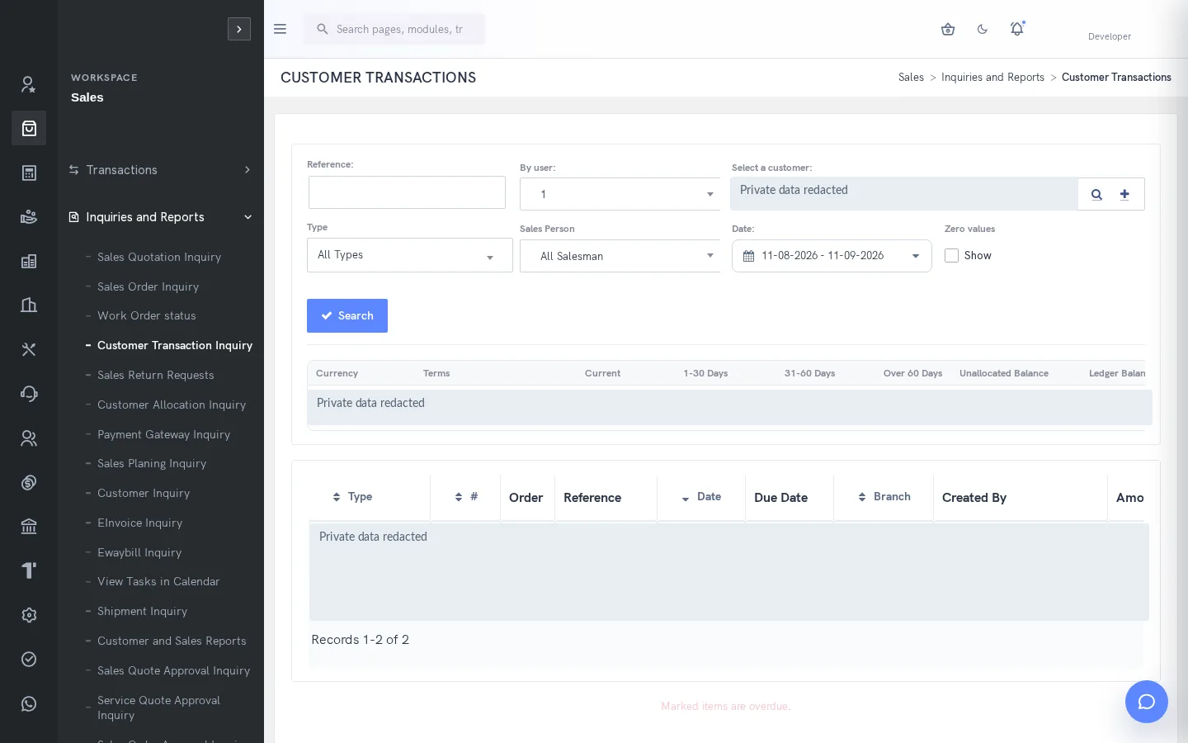Open Work Order status menu item
This screenshot has height=743, width=1188.
[x=147, y=315]
